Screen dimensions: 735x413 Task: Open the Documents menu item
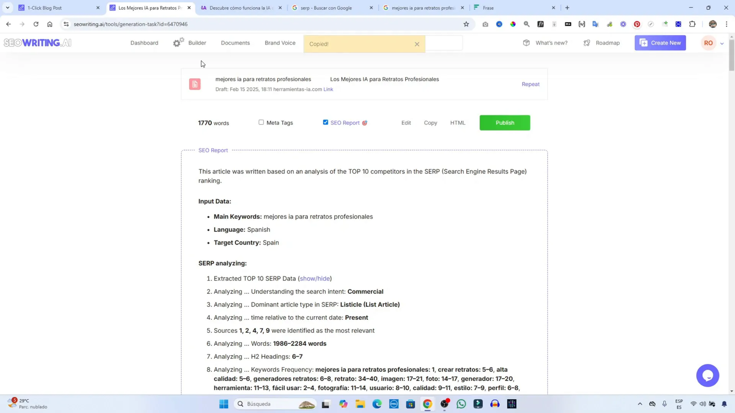(x=235, y=42)
